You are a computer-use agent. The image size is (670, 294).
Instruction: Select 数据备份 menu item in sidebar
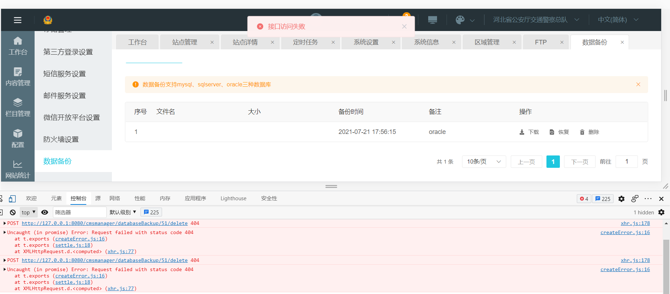(x=73, y=161)
